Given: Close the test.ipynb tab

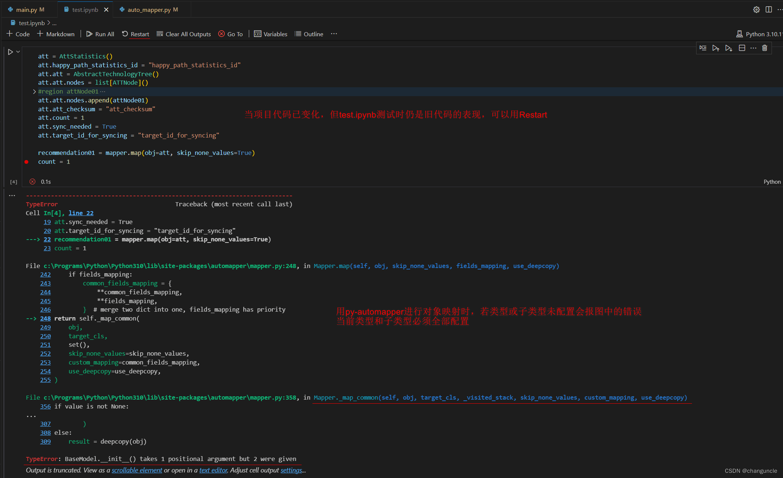Looking at the screenshot, I should [x=106, y=10].
